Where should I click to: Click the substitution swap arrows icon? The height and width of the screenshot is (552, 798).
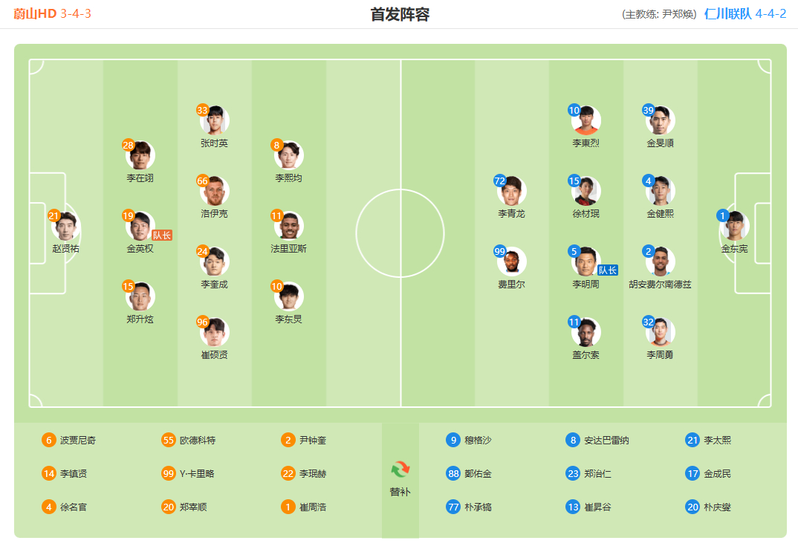click(x=400, y=469)
